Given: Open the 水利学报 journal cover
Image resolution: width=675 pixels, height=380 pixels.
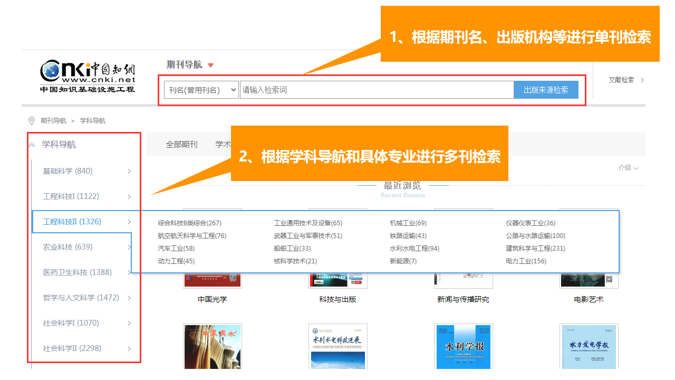Looking at the screenshot, I should [463, 347].
